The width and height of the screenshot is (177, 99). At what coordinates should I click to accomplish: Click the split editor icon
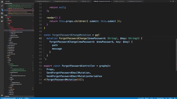[x=173, y=1]
